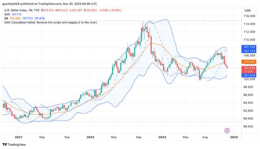Click the Aug label on time axis
260x149 pixels.
[x=205, y=137]
